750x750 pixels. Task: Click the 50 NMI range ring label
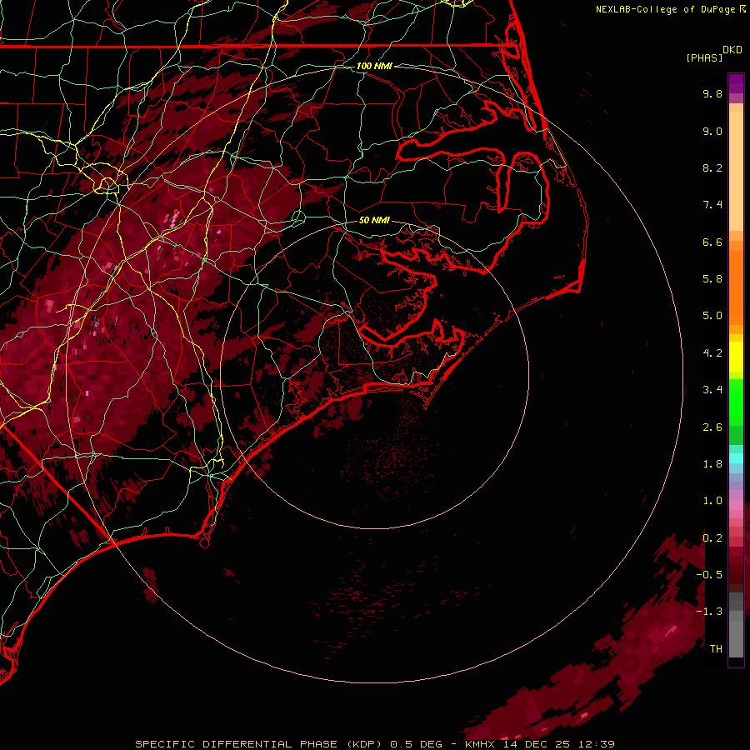(x=374, y=221)
